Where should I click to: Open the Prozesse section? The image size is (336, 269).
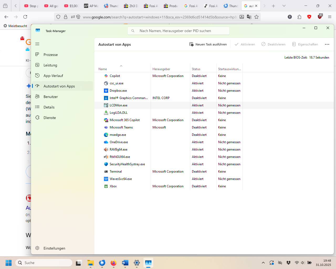tap(50, 55)
